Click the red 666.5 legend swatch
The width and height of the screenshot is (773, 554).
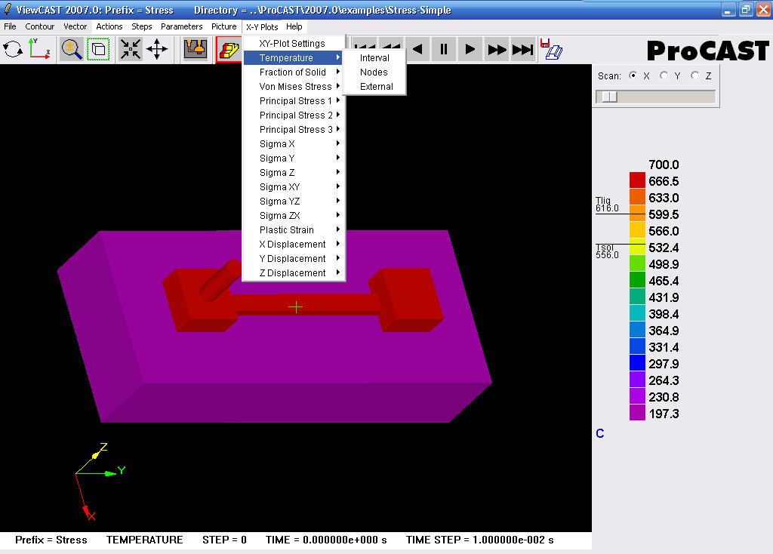click(637, 180)
